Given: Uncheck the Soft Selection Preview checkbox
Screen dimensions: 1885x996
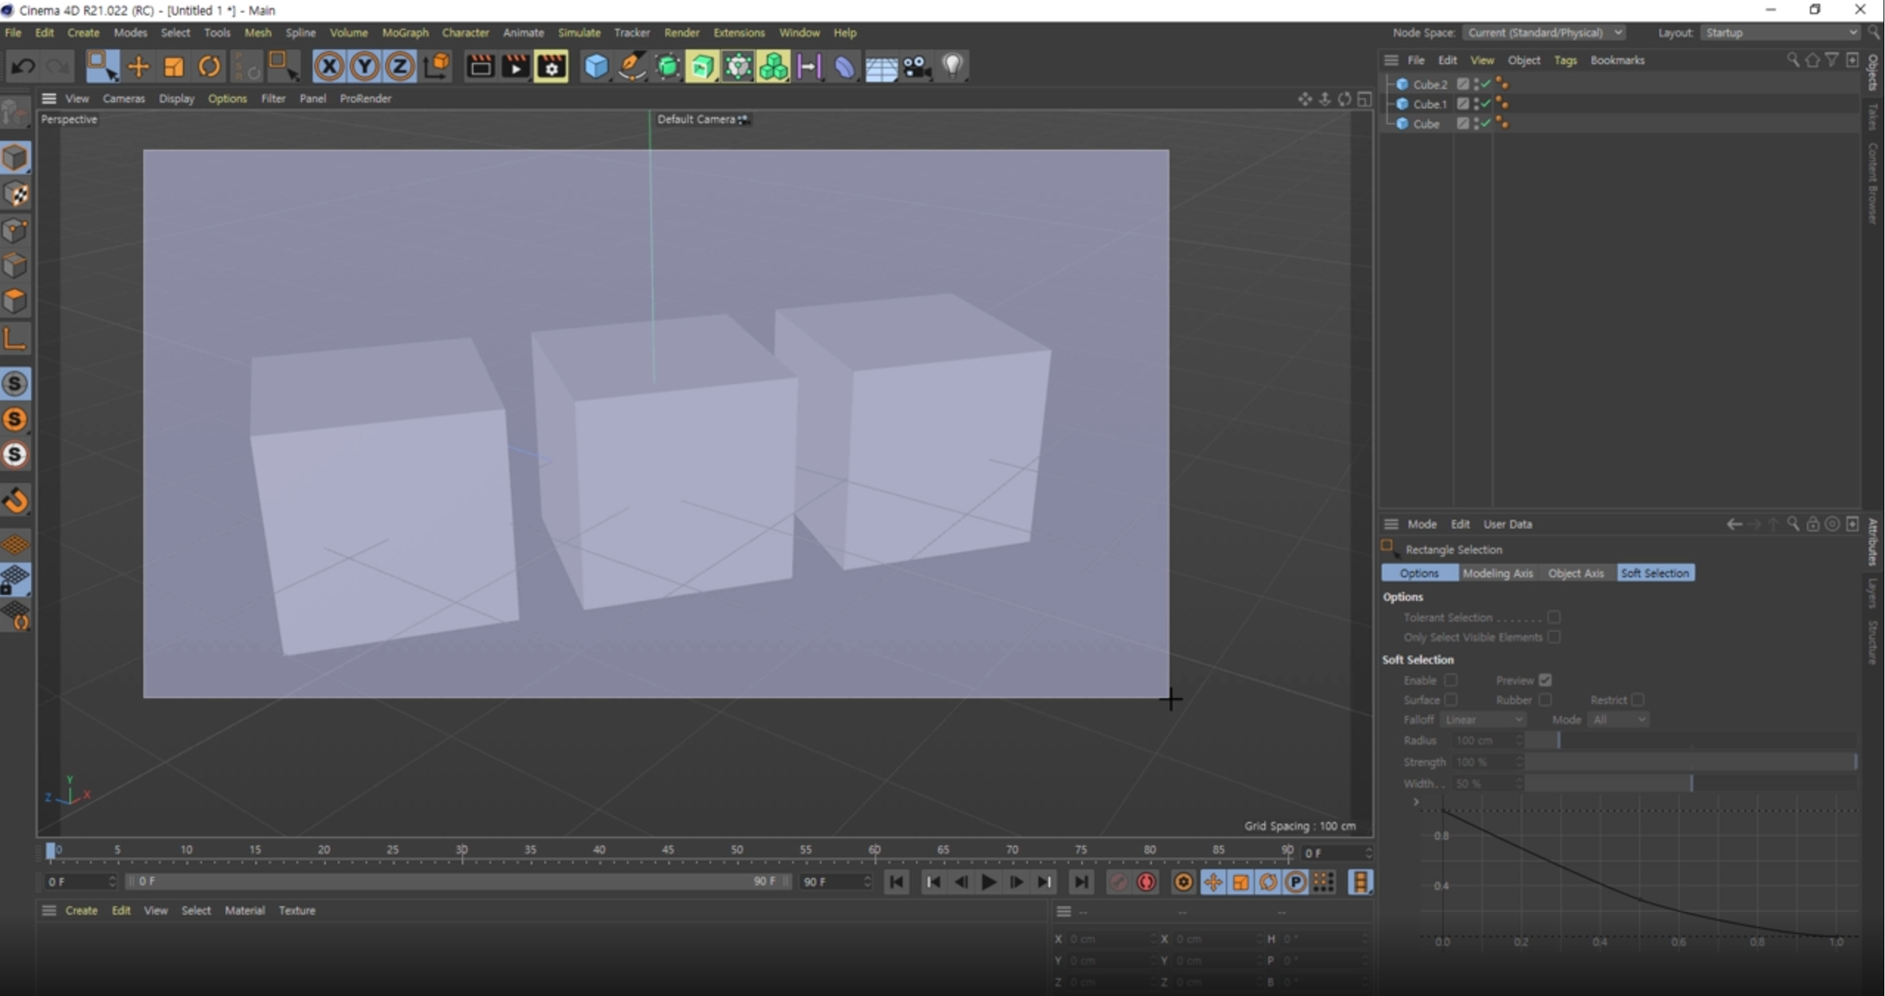Looking at the screenshot, I should point(1545,680).
